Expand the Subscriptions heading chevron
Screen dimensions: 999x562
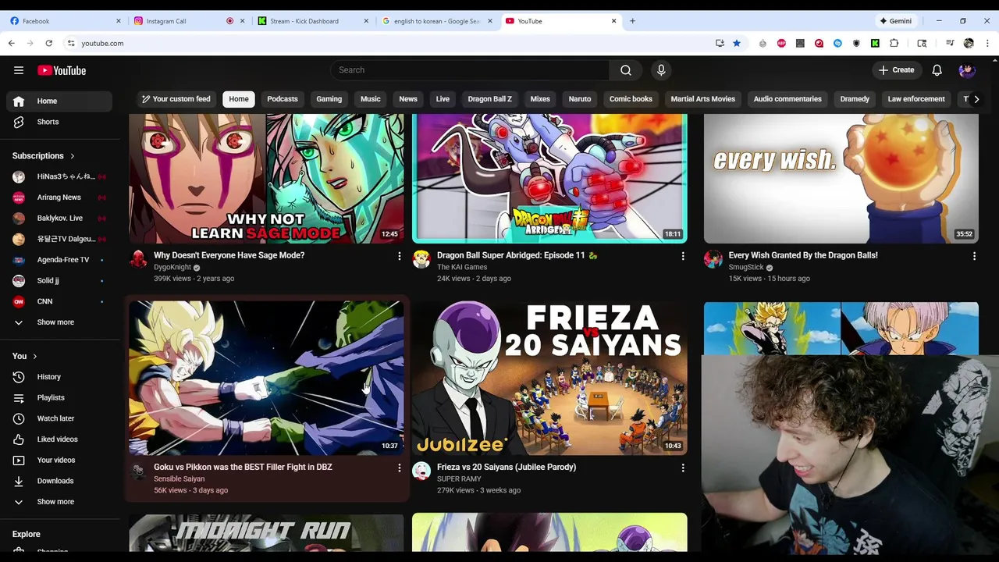coord(73,156)
